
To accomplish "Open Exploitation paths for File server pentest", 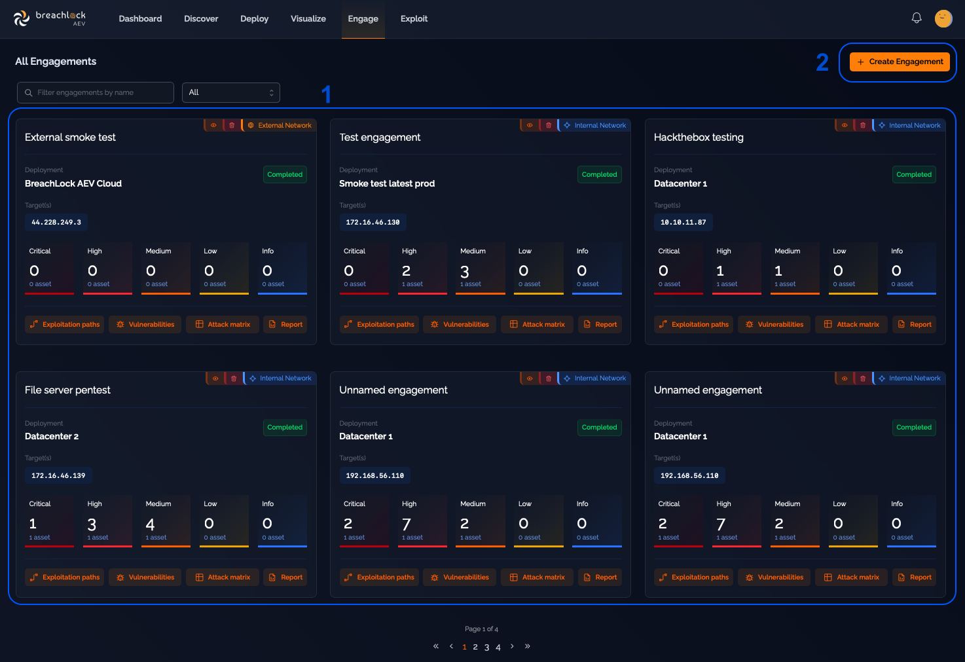I will point(64,577).
